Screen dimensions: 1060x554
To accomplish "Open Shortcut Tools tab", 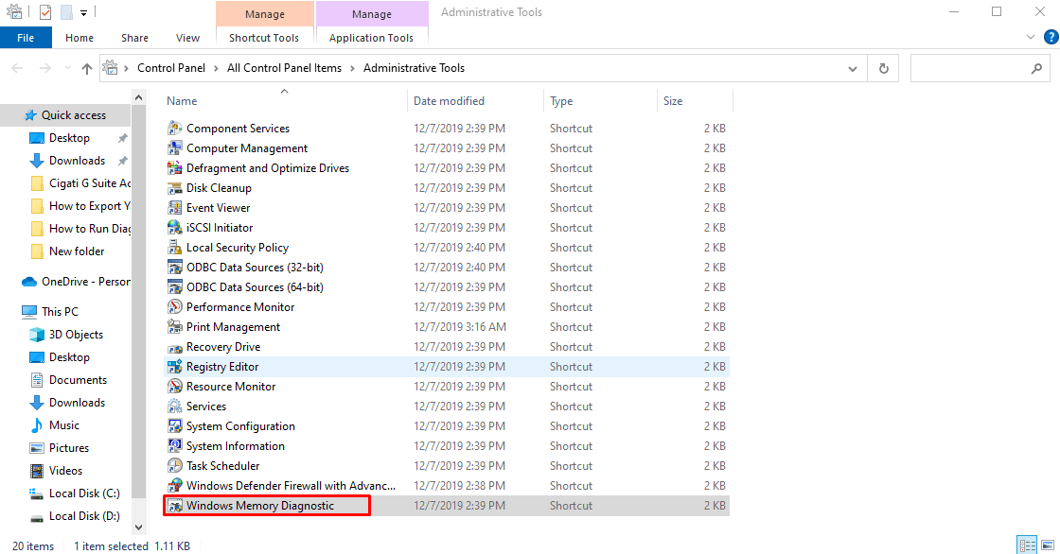I will [264, 38].
